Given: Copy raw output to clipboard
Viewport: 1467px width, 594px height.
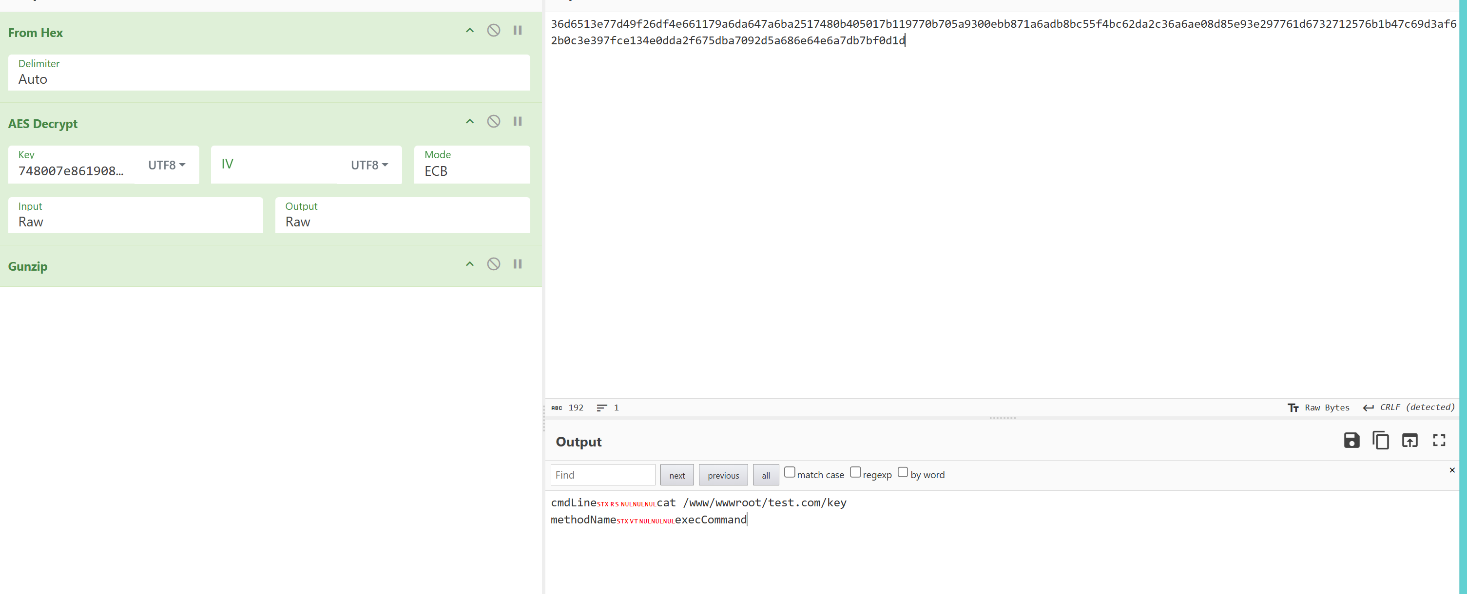Looking at the screenshot, I should click(x=1380, y=440).
